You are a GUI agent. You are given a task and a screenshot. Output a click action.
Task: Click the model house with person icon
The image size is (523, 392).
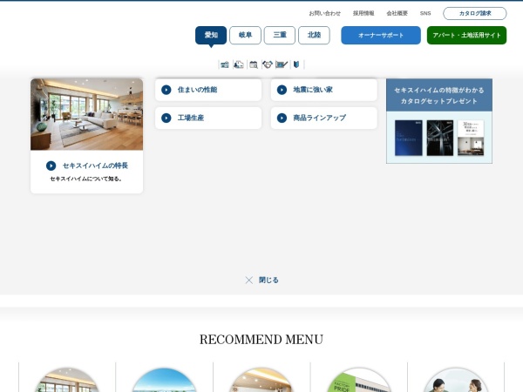[x=239, y=64]
